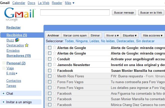Click the plus icon next to Invitar a un amigo

(4, 102)
